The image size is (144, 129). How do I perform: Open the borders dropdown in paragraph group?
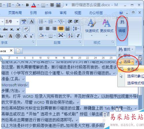pyautogui.click(x=55, y=36)
